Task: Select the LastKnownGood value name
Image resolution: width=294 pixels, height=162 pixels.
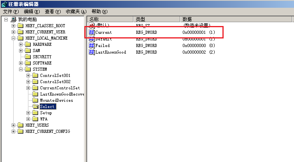Action: point(110,52)
